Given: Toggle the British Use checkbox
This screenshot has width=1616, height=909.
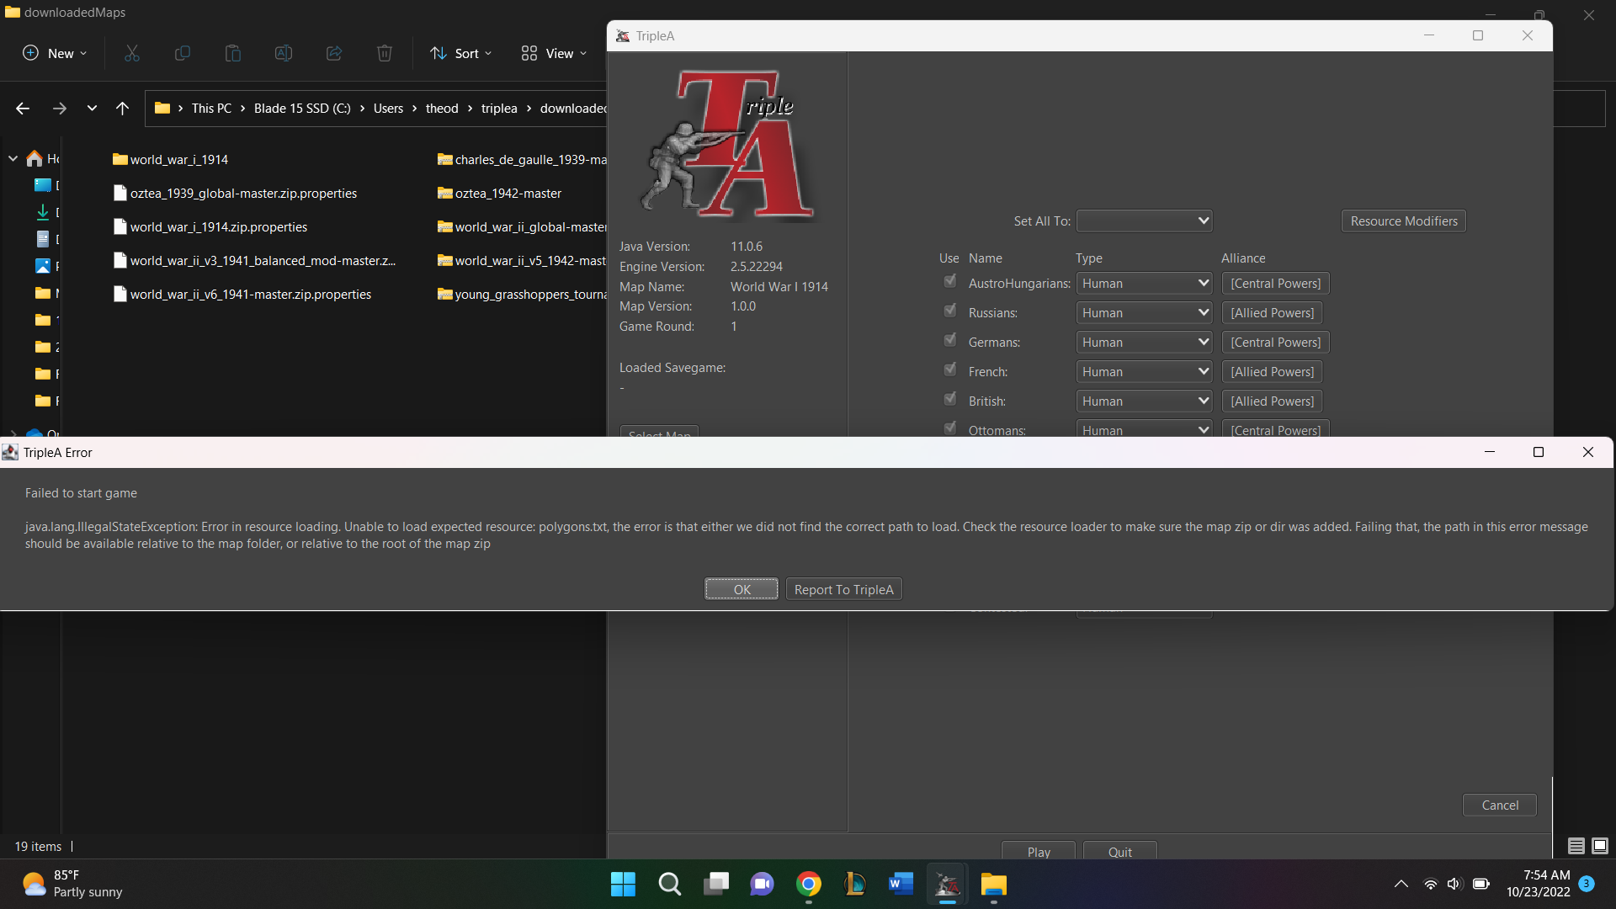Looking at the screenshot, I should click(x=949, y=399).
